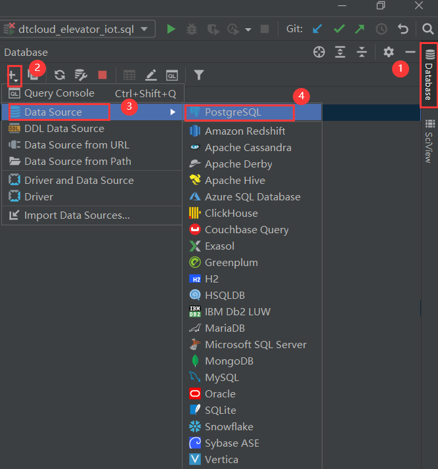Select Azure SQL Database

pos(252,197)
